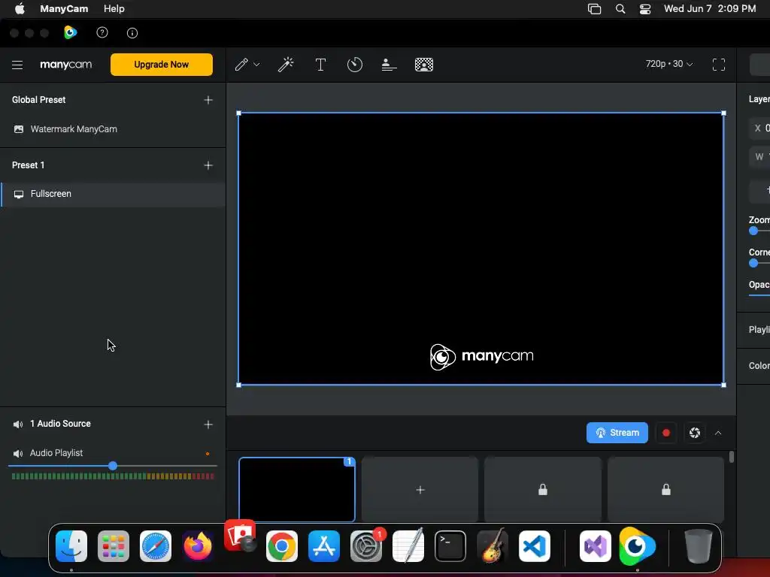Open Firefox from the Dock
The width and height of the screenshot is (770, 577).
pyautogui.click(x=198, y=546)
